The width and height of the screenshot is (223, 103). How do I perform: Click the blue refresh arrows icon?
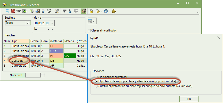[106, 11]
